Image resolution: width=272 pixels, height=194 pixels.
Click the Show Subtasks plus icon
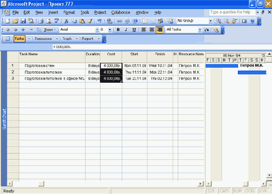(x=23, y=30)
